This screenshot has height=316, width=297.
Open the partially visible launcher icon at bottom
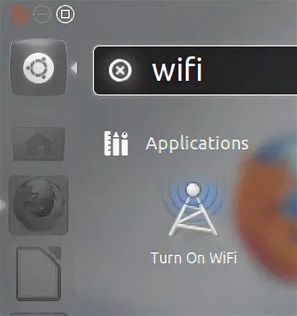pos(38,314)
